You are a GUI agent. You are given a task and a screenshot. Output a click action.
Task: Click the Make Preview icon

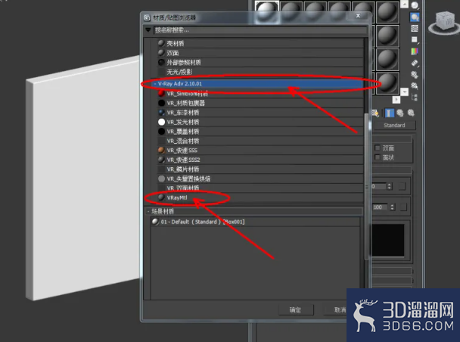(415, 63)
